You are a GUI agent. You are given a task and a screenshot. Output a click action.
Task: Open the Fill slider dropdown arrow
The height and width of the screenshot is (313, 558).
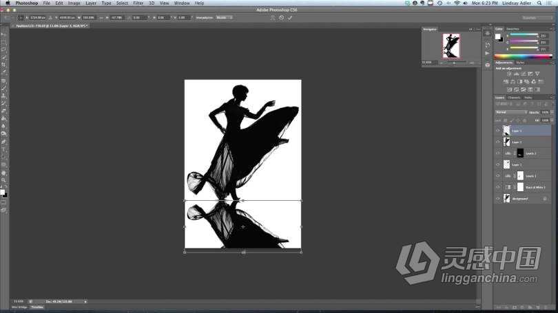tap(552, 120)
